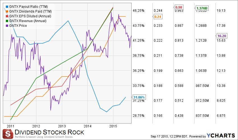Click the 0.438 EPS axis value
238x140 pixels.
[x=179, y=116]
